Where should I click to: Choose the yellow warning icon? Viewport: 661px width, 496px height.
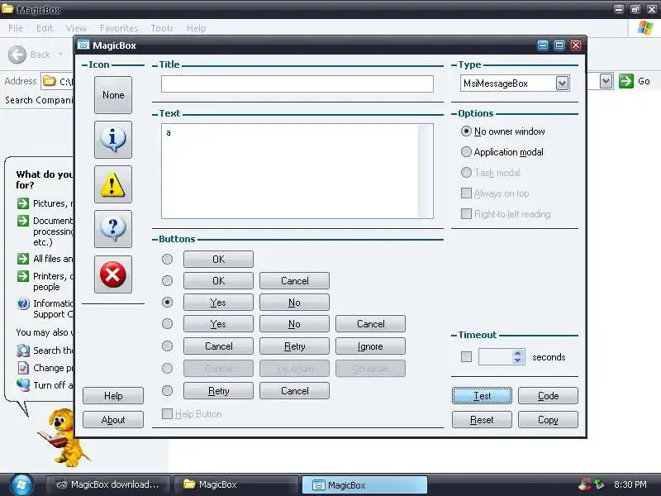click(x=113, y=184)
